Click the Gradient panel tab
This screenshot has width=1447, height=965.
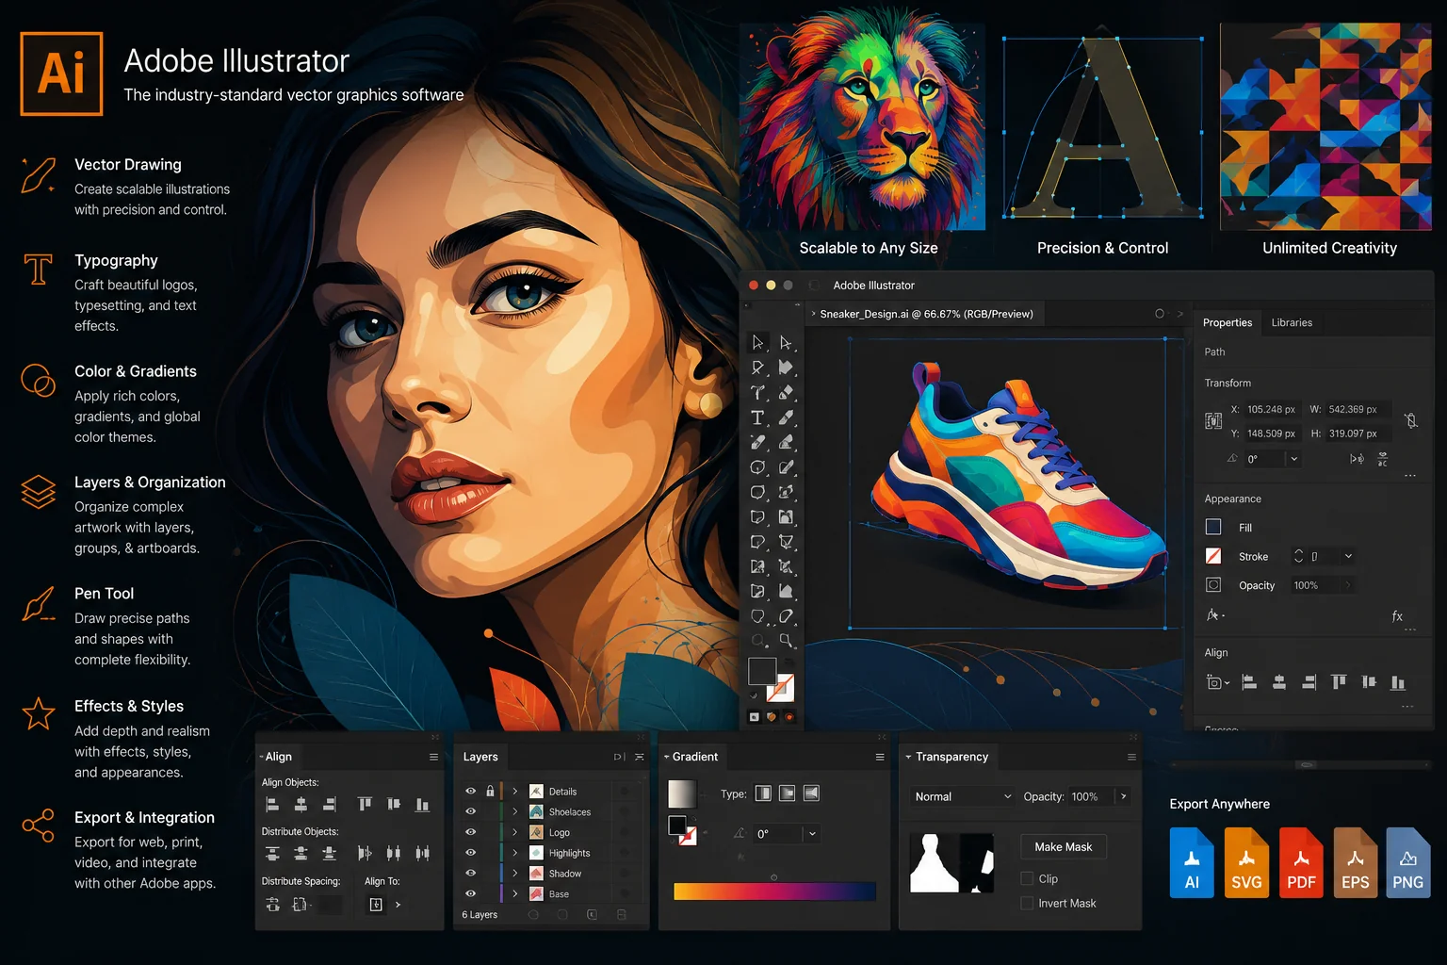(x=694, y=757)
